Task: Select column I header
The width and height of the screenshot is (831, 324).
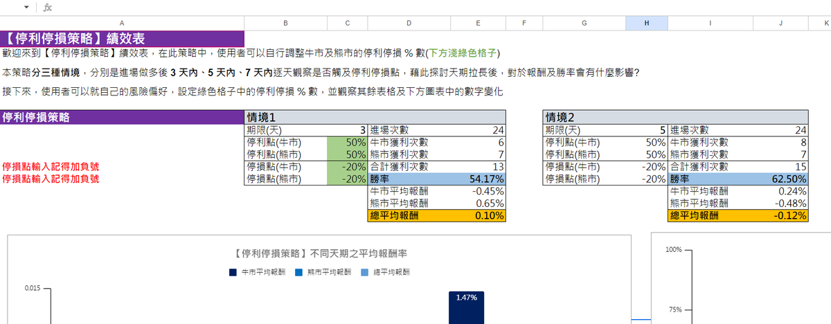Action: (x=711, y=23)
